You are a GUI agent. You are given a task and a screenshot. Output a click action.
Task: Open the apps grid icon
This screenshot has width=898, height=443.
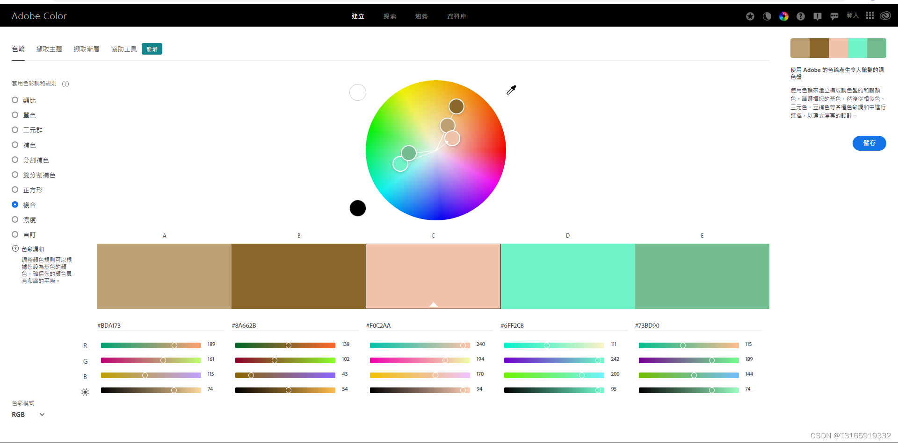(x=870, y=16)
